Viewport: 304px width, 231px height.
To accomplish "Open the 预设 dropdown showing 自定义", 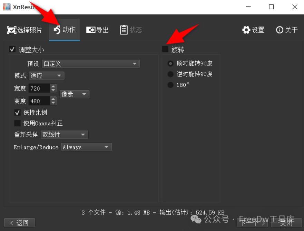I will pos(91,64).
